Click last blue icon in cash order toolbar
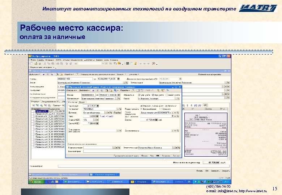This screenshot has width=282, height=195. tap(168, 90)
